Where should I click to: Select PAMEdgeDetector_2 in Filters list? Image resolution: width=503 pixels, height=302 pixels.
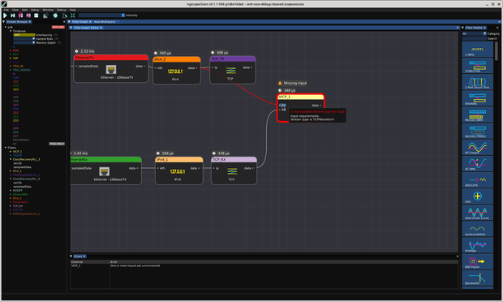26,214
